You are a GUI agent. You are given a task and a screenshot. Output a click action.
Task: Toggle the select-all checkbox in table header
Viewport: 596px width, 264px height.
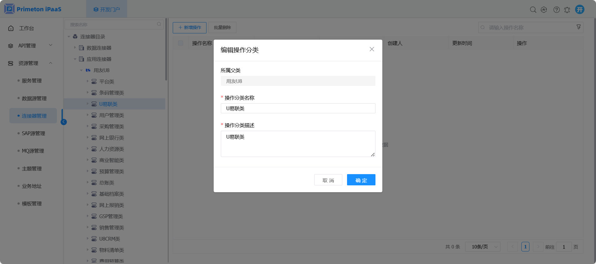pos(181,43)
